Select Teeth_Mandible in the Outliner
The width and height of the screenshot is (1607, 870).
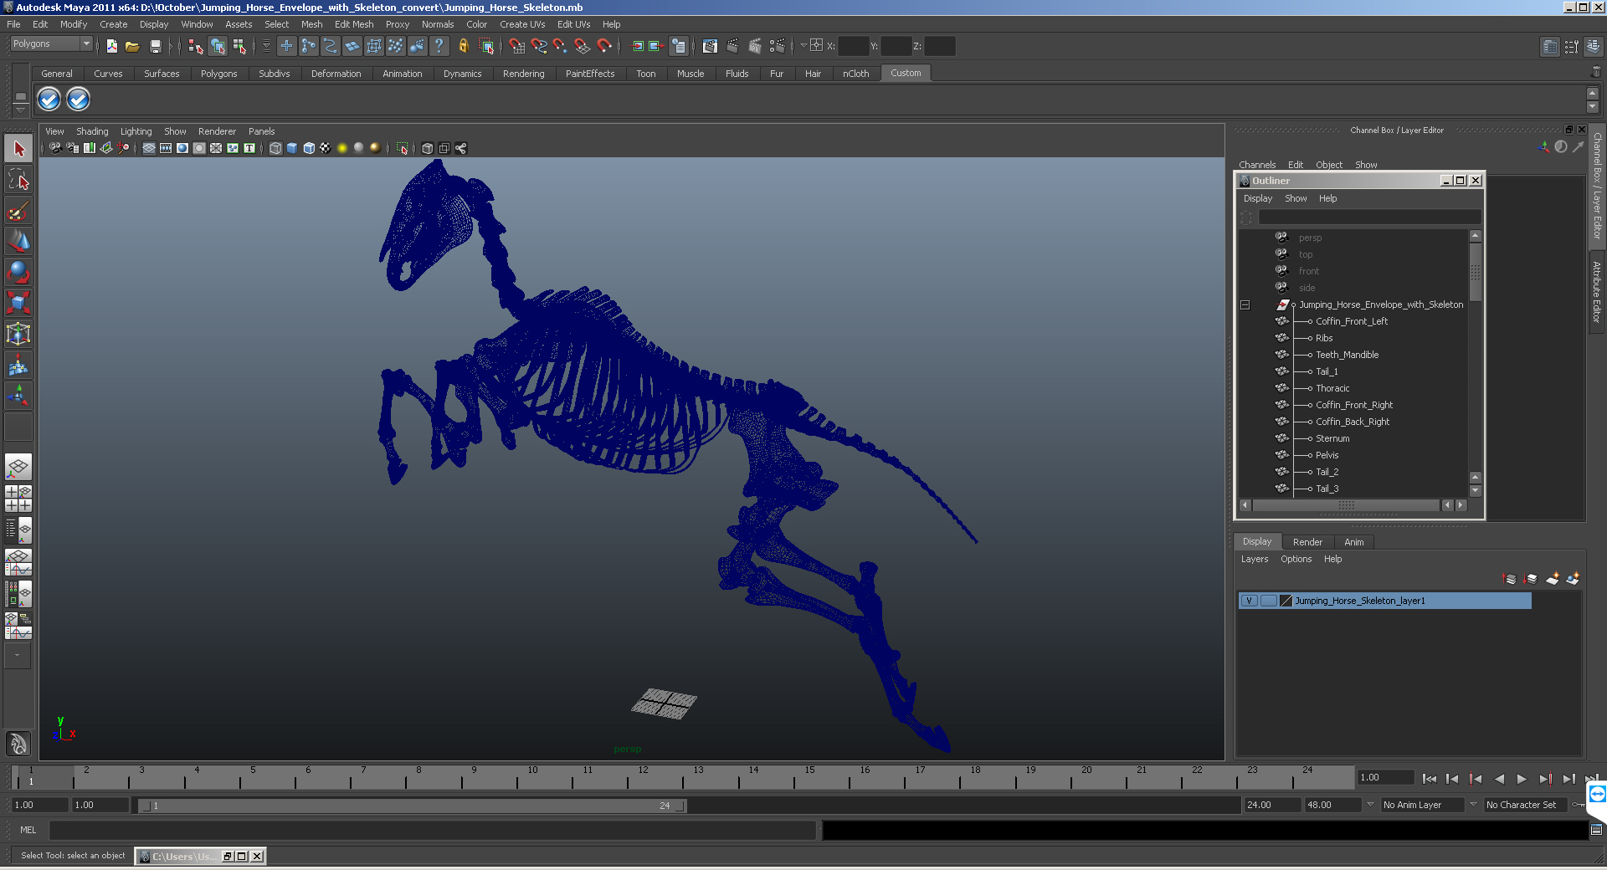coord(1347,355)
